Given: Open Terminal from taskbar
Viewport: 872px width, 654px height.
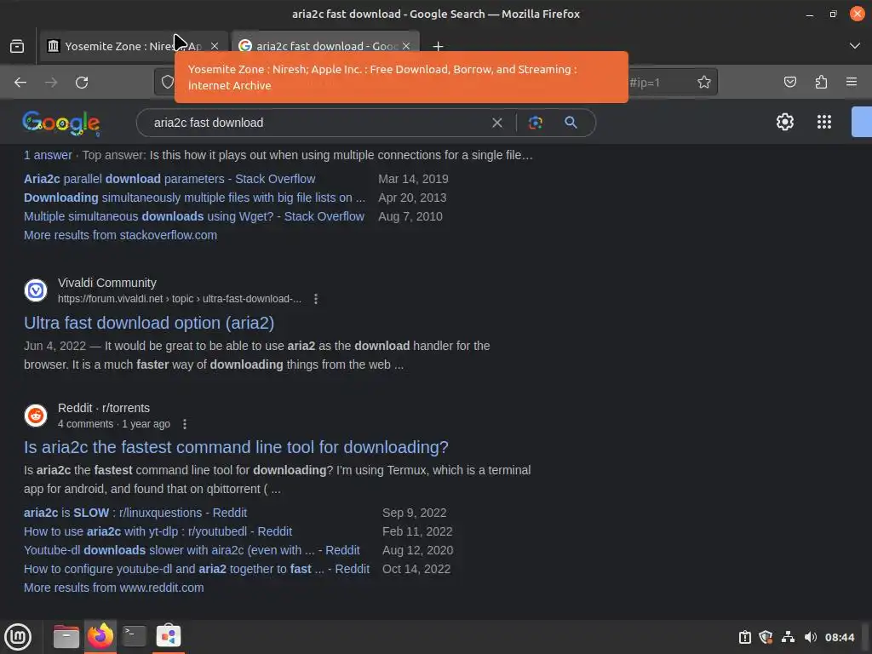Looking at the screenshot, I should [134, 637].
